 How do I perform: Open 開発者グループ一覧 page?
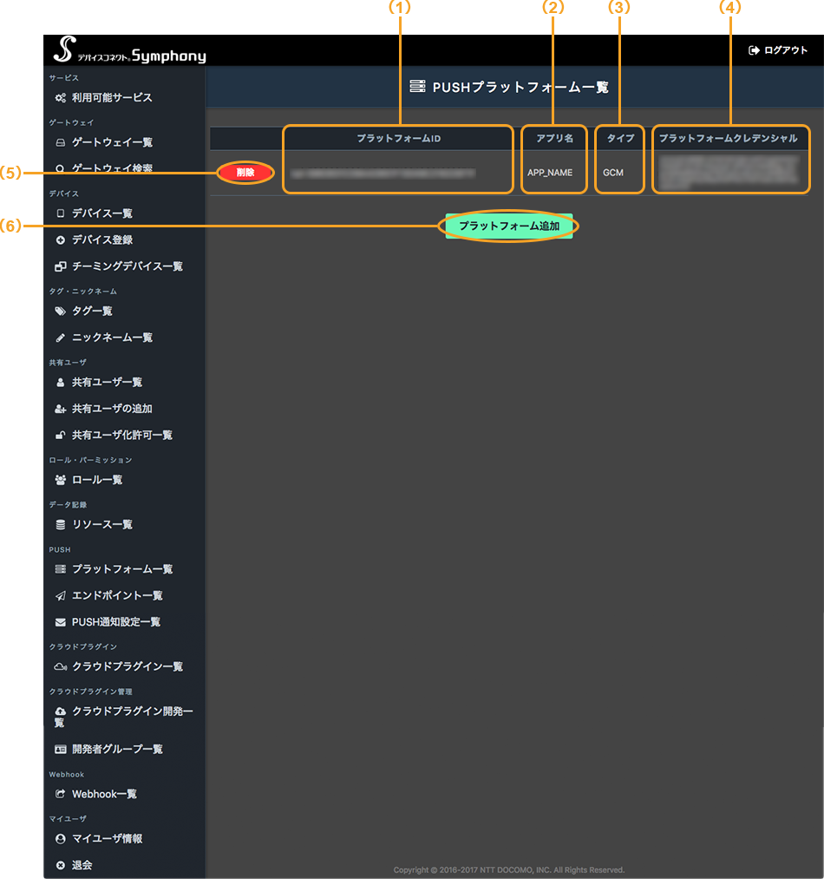click(x=117, y=750)
